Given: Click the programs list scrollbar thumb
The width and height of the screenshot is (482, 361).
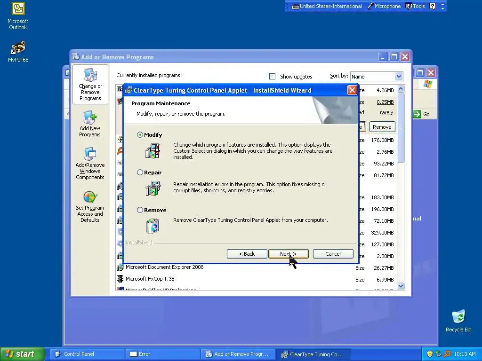Looking at the screenshot, I should pyautogui.click(x=401, y=127).
